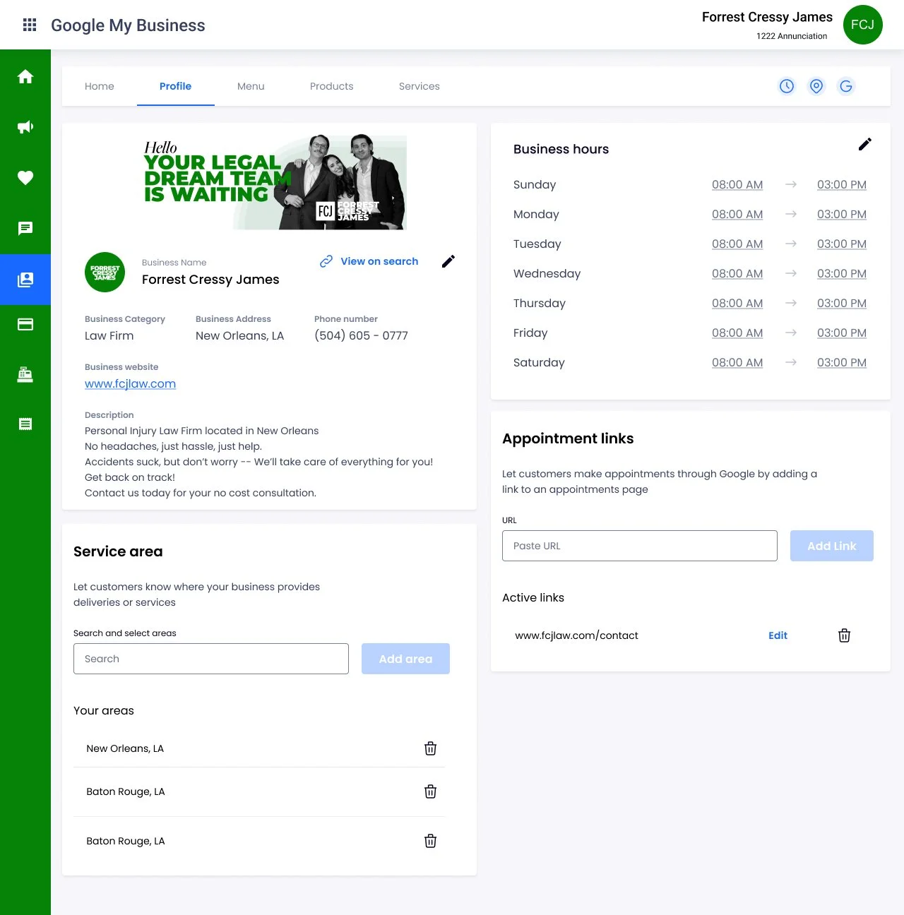Click the FCJ account avatar
The image size is (904, 915).
point(863,25)
